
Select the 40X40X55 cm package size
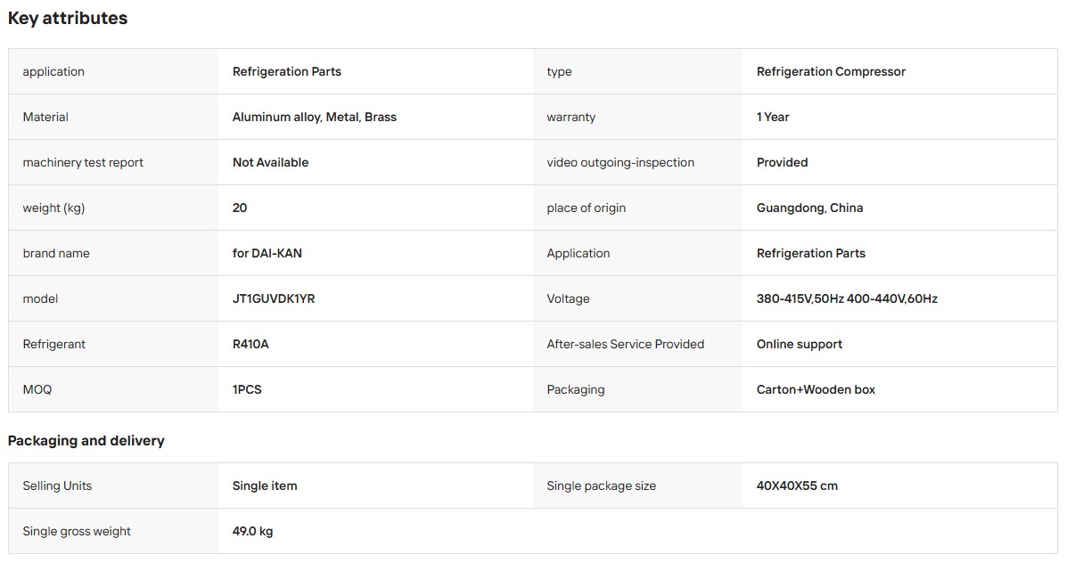coord(797,486)
